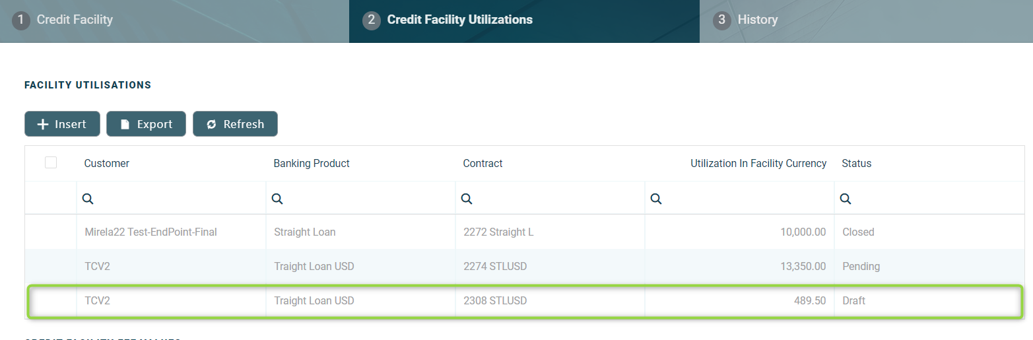1033x340 pixels.
Task: Click the circular arrows Refresh icon
Action: coord(211,124)
